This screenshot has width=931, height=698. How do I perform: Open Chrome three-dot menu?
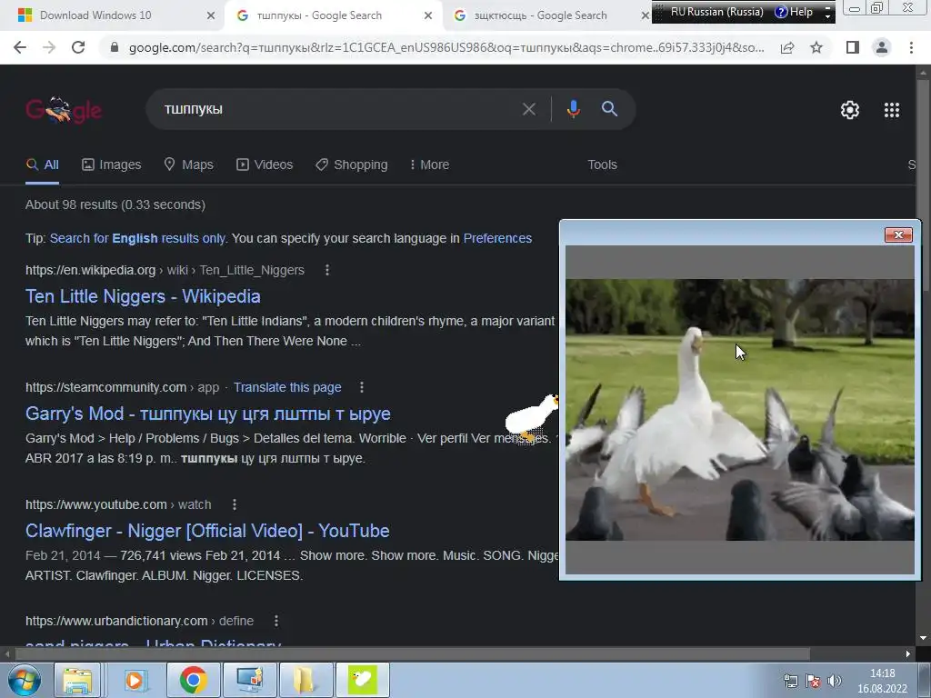pos(911,47)
